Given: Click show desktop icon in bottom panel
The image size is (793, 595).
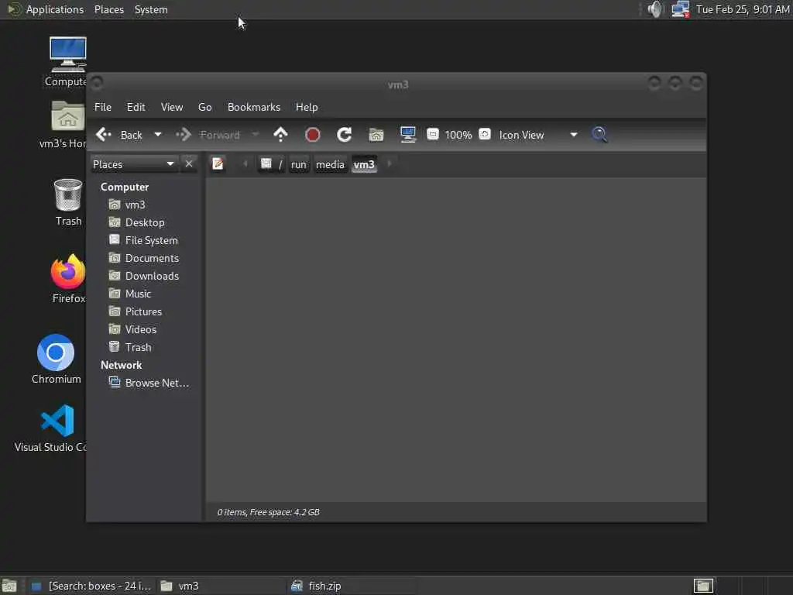Looking at the screenshot, I should pyautogui.click(x=9, y=586).
